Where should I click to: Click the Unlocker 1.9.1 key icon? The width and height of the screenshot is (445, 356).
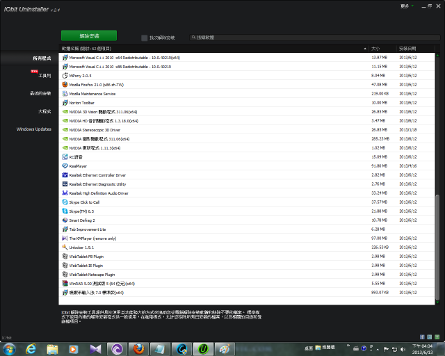click(65, 248)
